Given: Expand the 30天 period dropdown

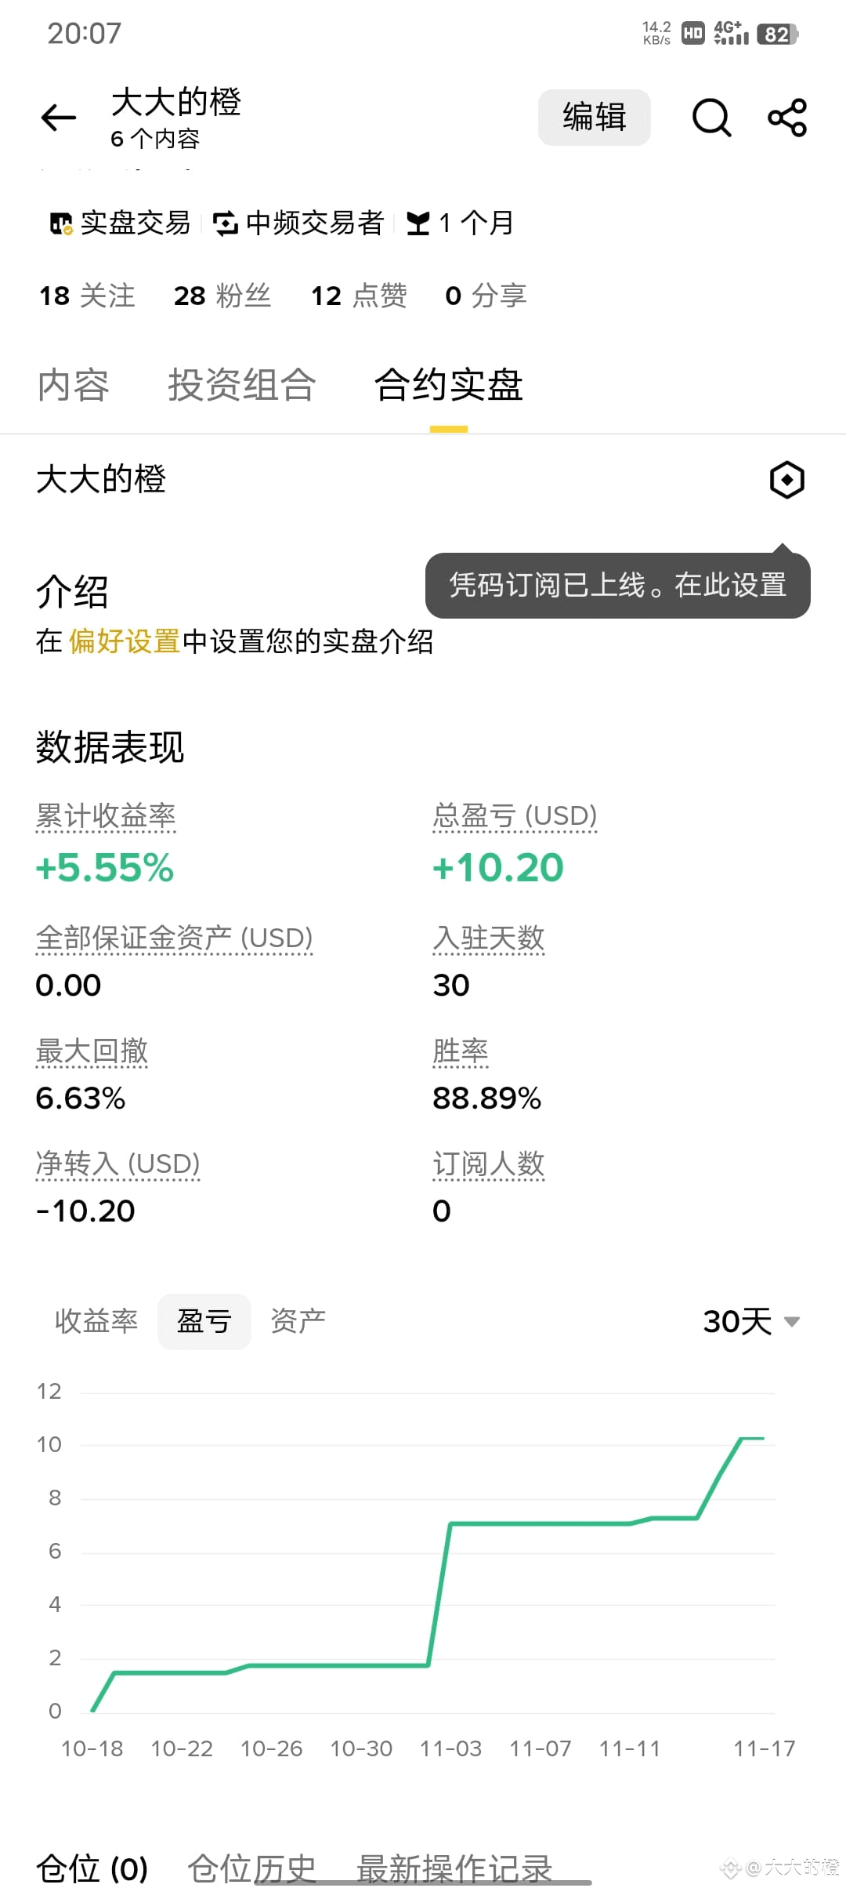Looking at the screenshot, I should [x=751, y=1321].
